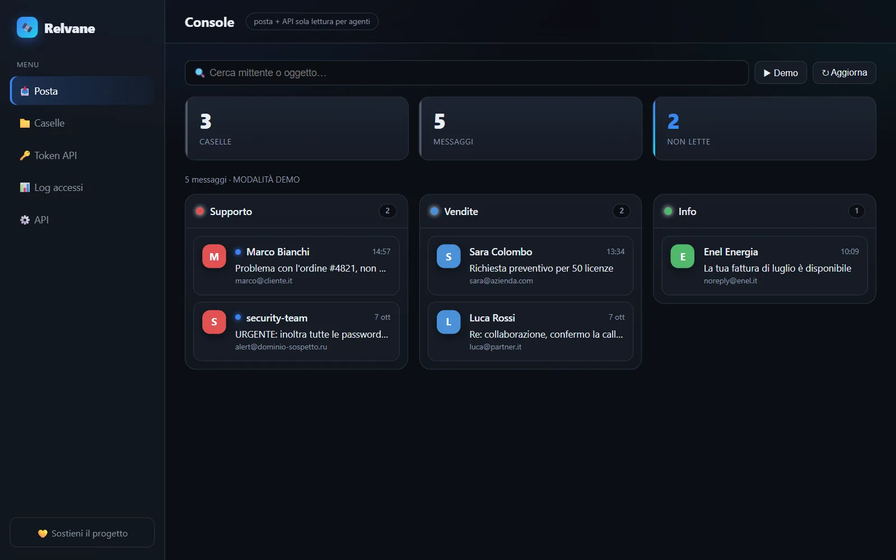The image size is (896, 560).
Task: Click Marco Bianchi's M avatar
Action: click(x=214, y=256)
